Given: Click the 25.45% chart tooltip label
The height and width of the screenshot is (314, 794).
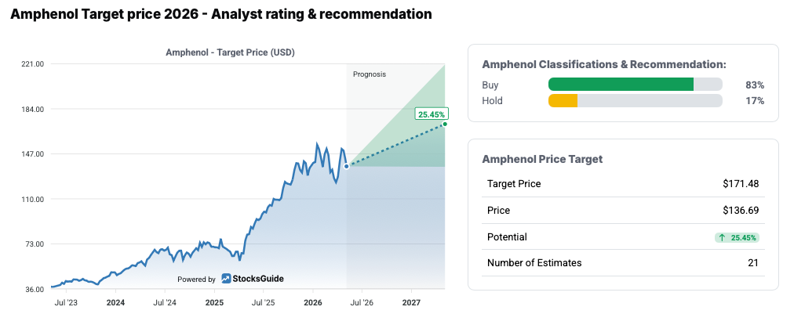Looking at the screenshot, I should pyautogui.click(x=432, y=114).
